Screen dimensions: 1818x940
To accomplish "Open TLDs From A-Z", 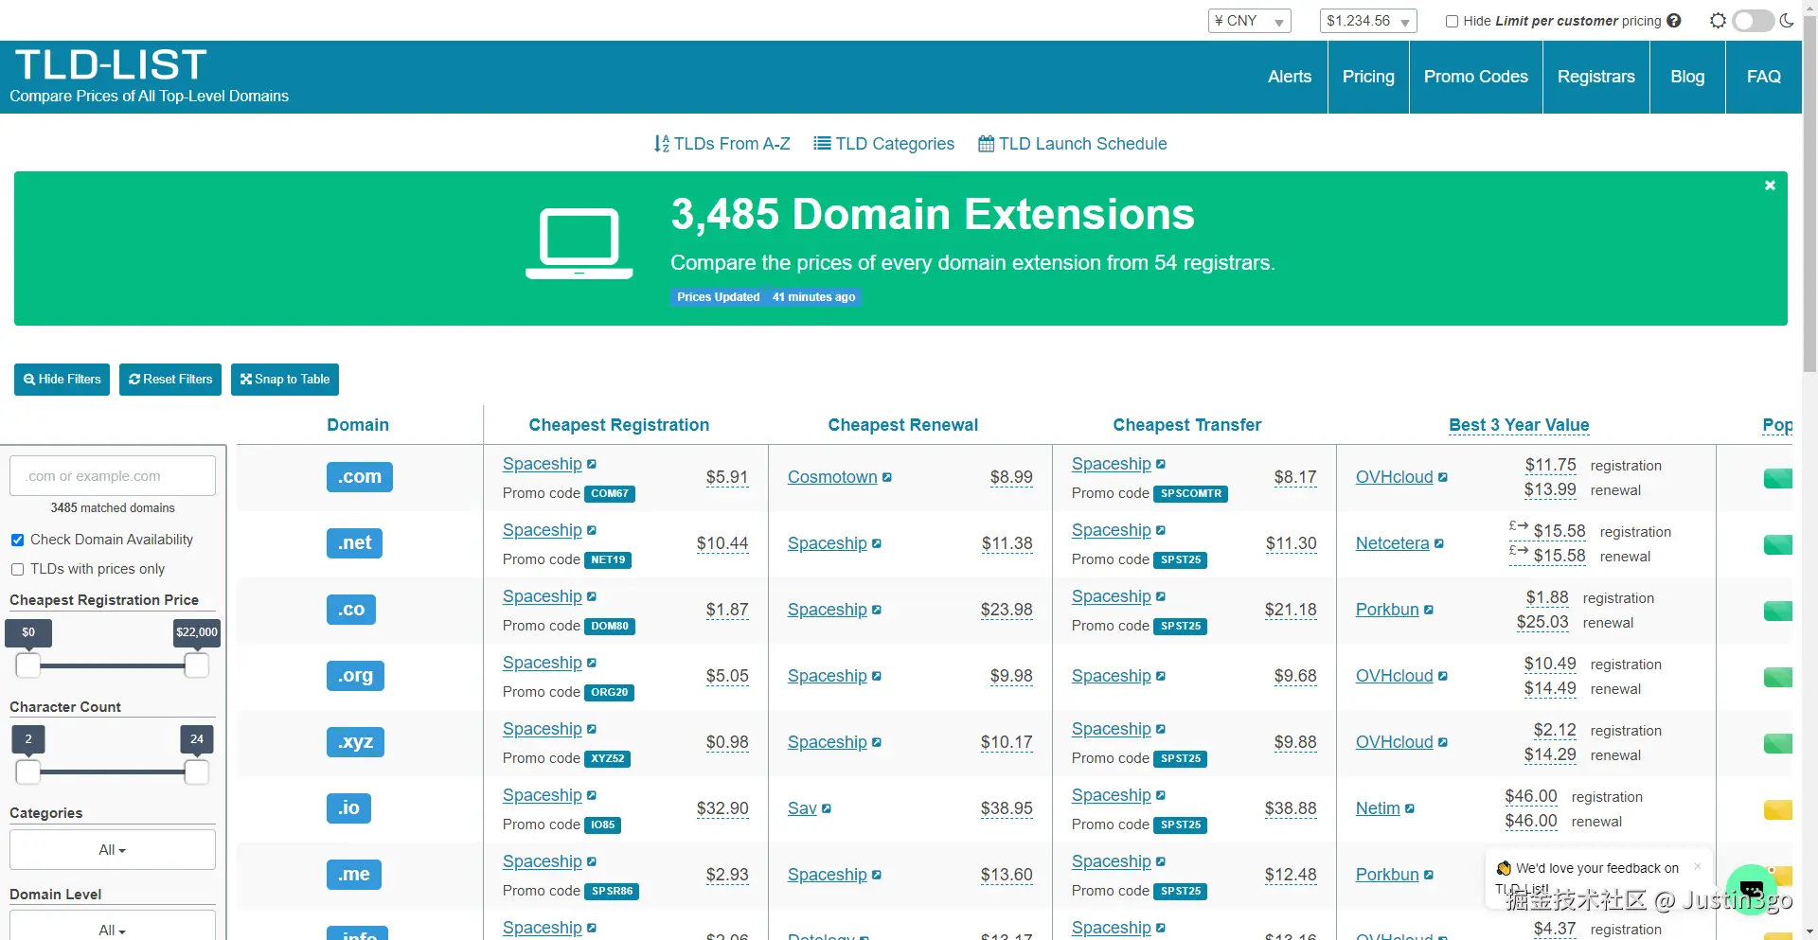I will click(x=722, y=144).
